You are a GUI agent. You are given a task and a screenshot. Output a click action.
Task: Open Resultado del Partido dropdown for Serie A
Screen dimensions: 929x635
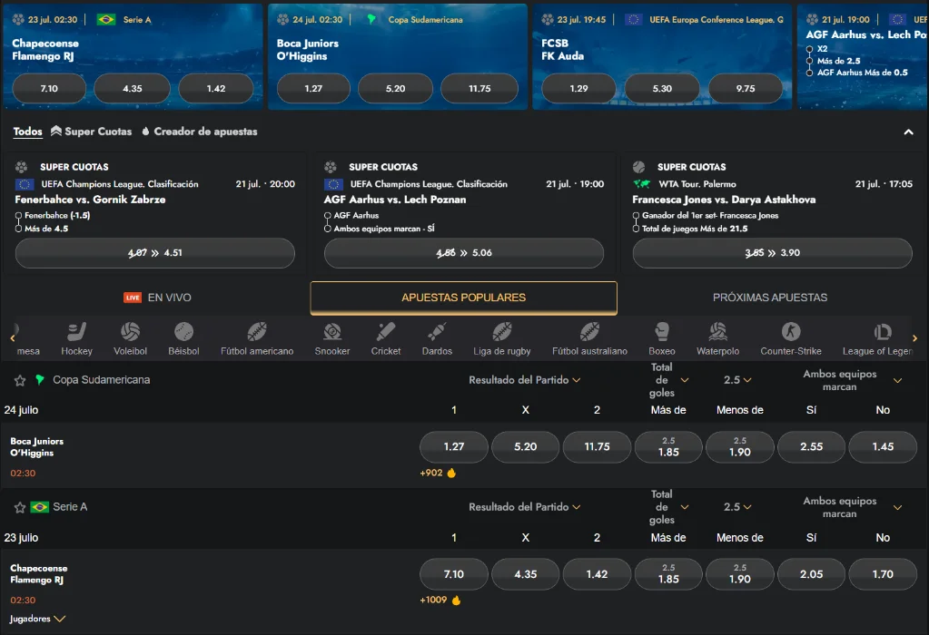pos(524,507)
